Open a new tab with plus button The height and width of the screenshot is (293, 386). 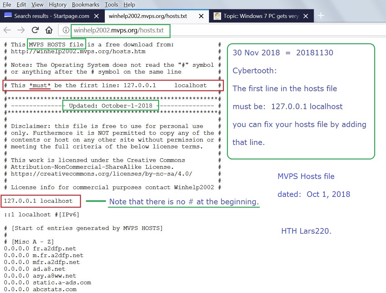(x=321, y=16)
